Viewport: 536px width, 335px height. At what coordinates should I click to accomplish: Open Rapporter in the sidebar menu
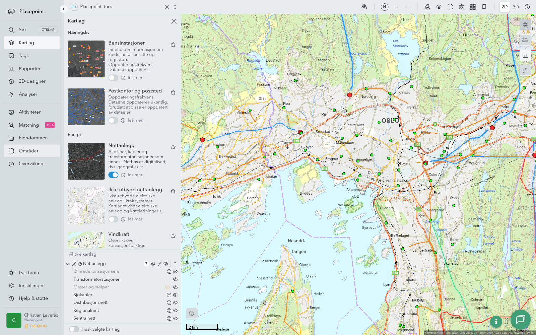coord(29,69)
